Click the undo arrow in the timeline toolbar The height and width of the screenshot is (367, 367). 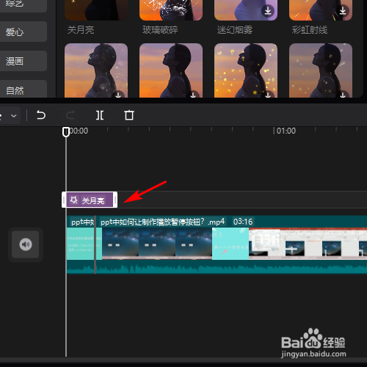coord(41,115)
